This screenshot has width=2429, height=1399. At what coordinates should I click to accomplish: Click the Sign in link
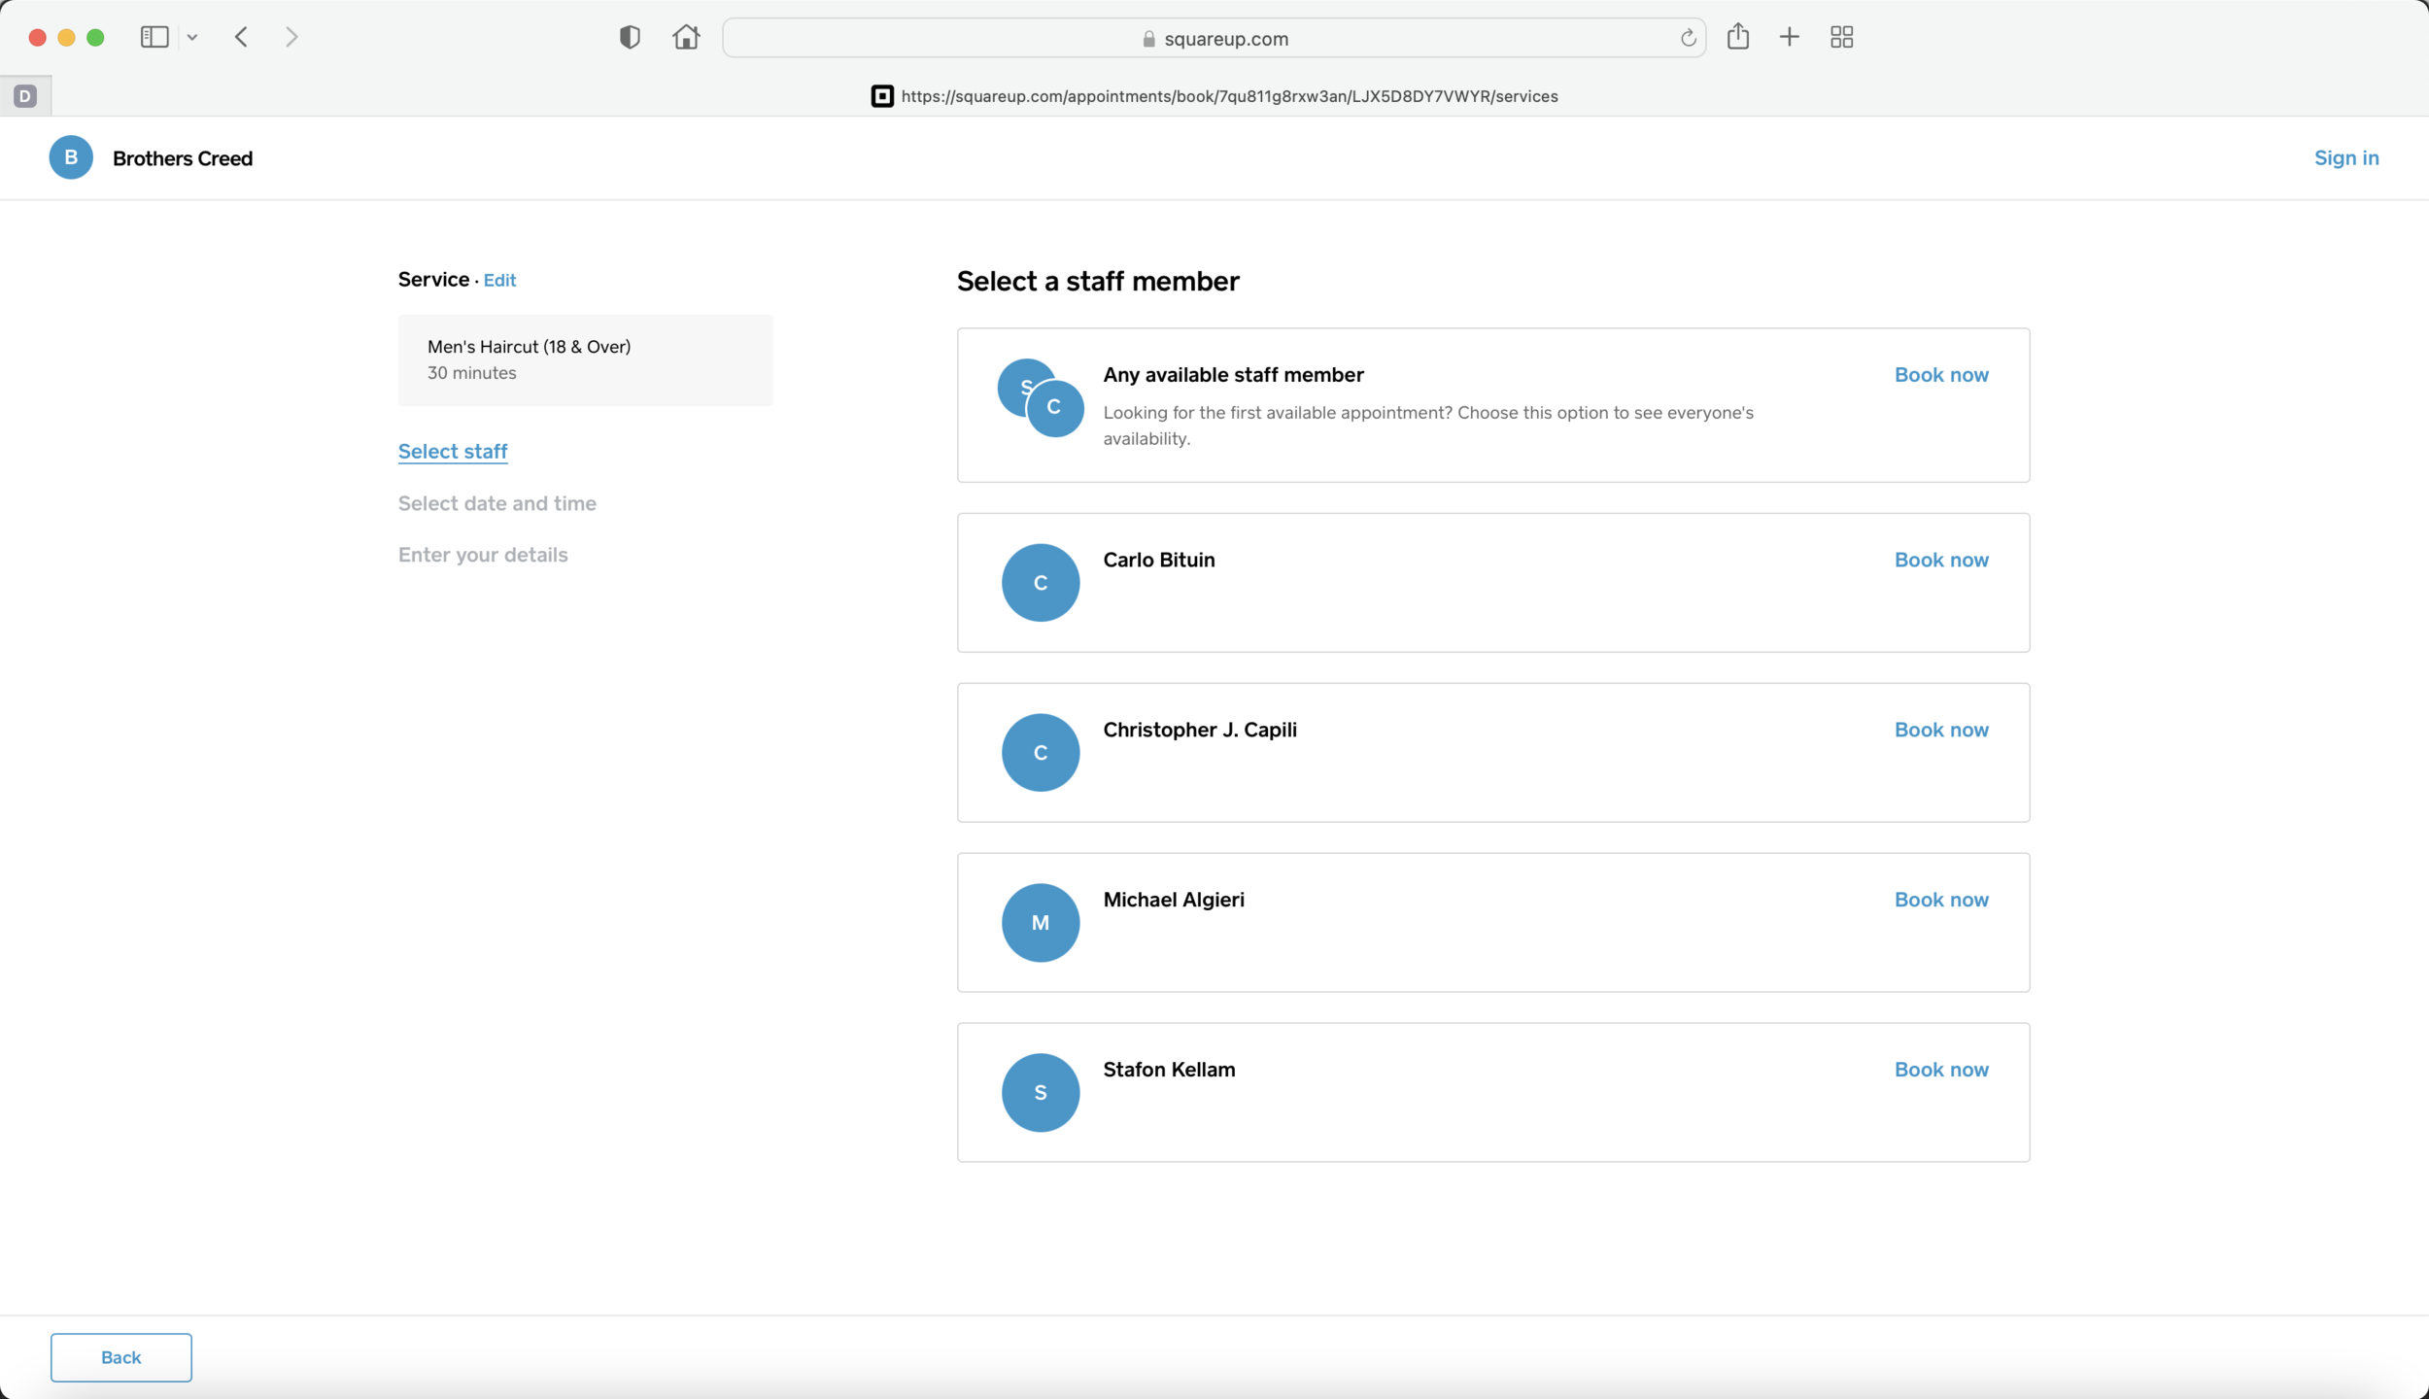[x=2345, y=157]
